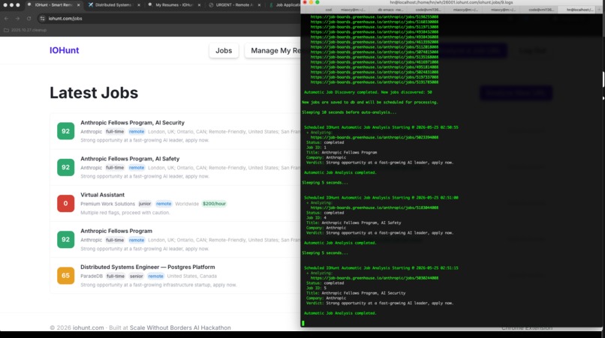605x338 pixels.
Task: Switch to Job Application browser tab
Action: (x=284, y=5)
